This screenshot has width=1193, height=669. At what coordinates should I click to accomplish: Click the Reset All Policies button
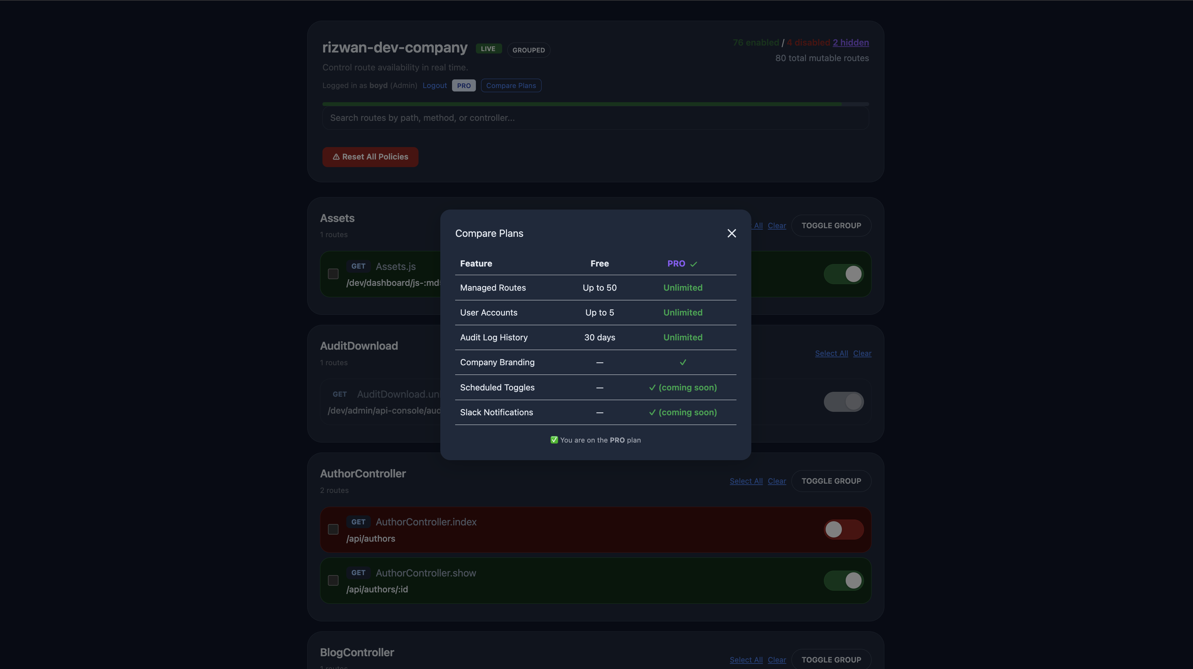370,157
